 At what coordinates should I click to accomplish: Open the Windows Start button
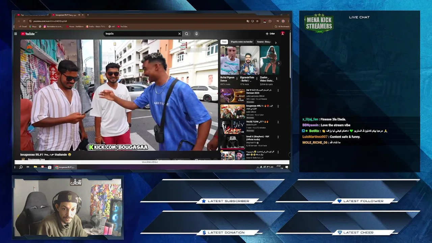15,167
